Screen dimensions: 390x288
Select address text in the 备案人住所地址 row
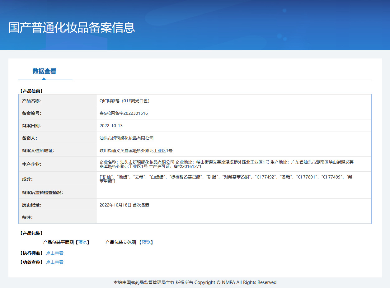tap(136, 151)
